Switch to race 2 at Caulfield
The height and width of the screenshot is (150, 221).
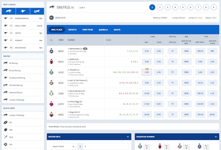point(160,7)
